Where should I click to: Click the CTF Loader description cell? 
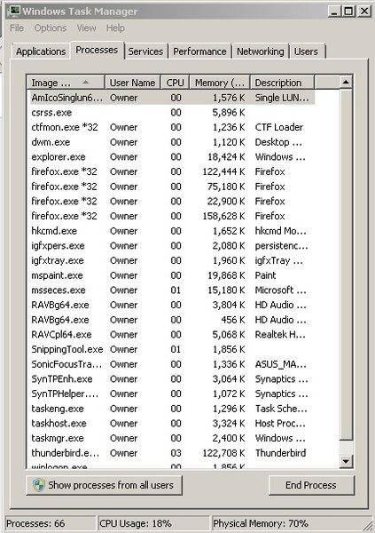[279, 127]
